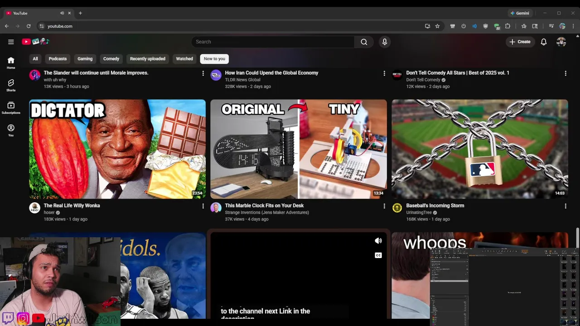
Task: Select the All filter chip
Action: point(35,59)
